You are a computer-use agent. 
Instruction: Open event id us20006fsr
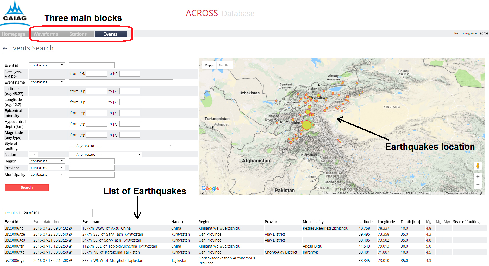(14, 246)
